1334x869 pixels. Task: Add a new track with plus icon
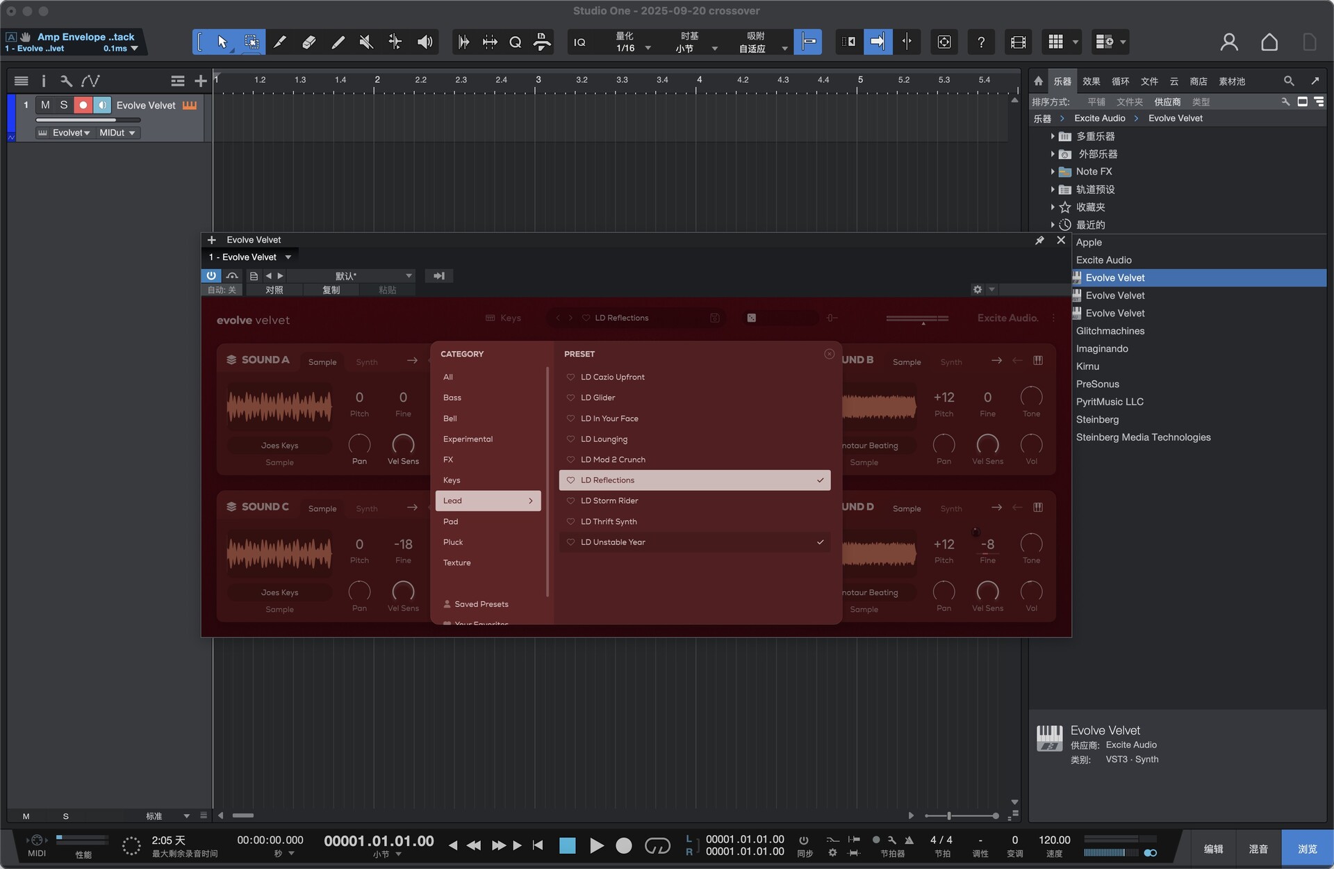pos(201,81)
